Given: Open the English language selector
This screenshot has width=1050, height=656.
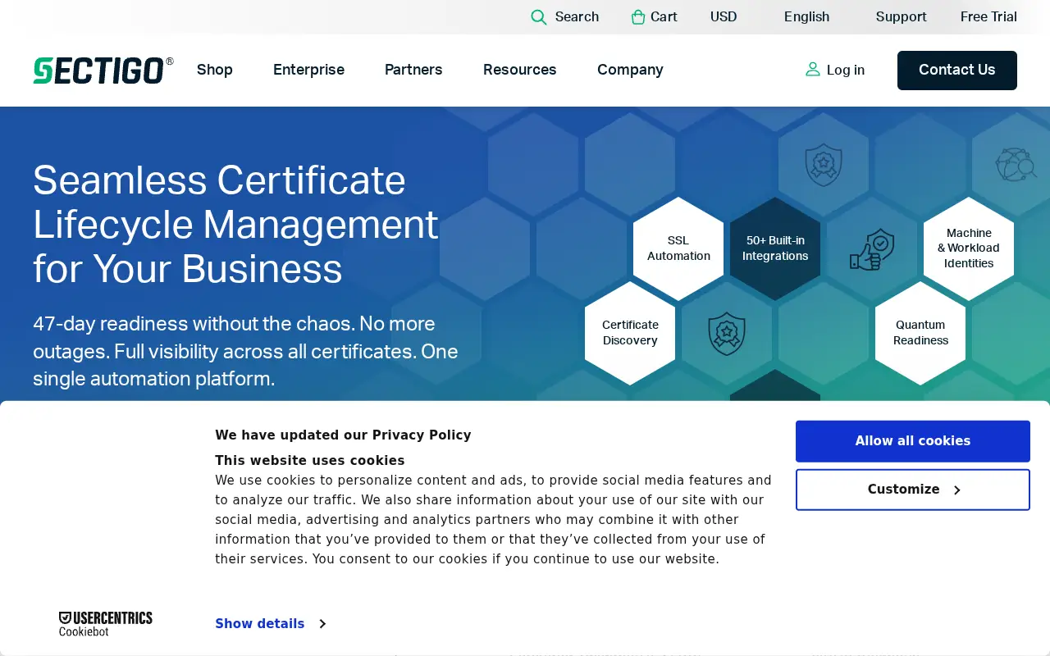Looking at the screenshot, I should pos(806,16).
